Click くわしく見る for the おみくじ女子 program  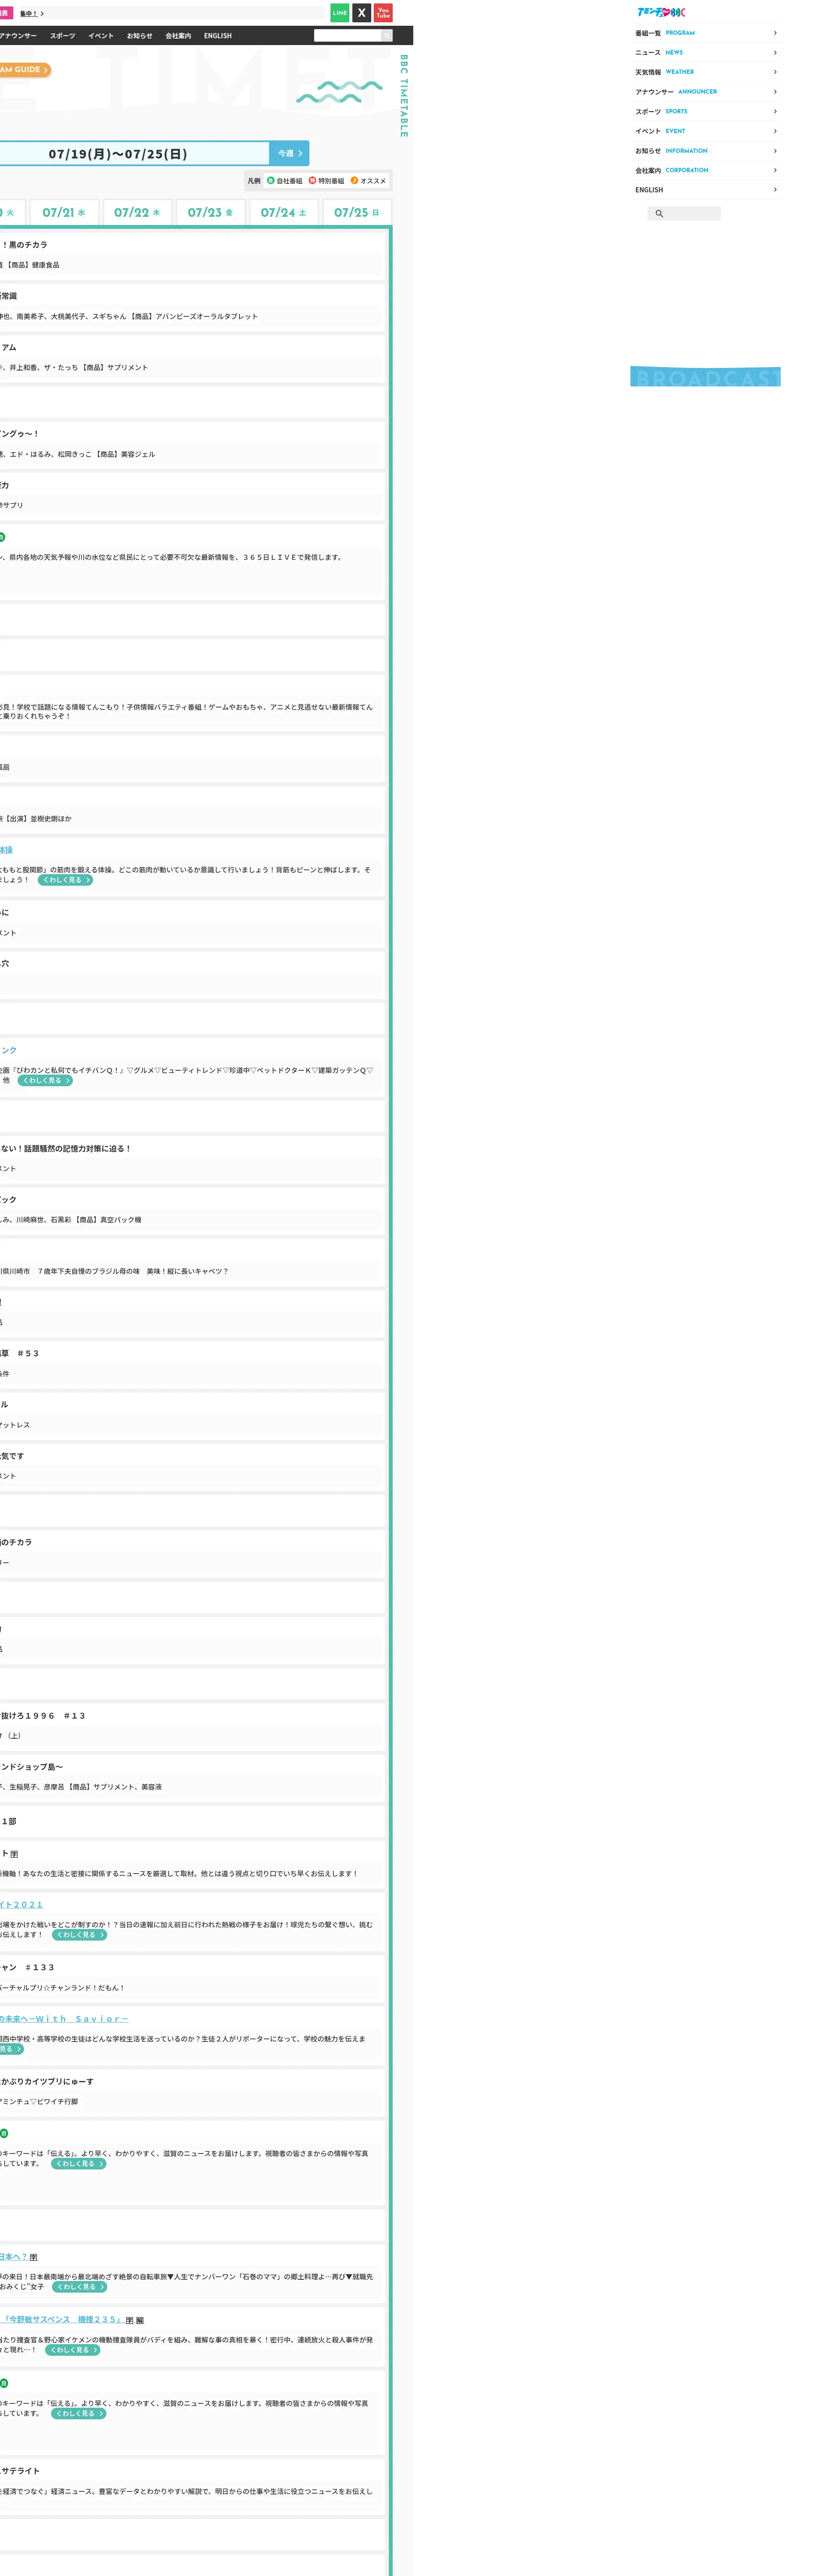[79, 2287]
